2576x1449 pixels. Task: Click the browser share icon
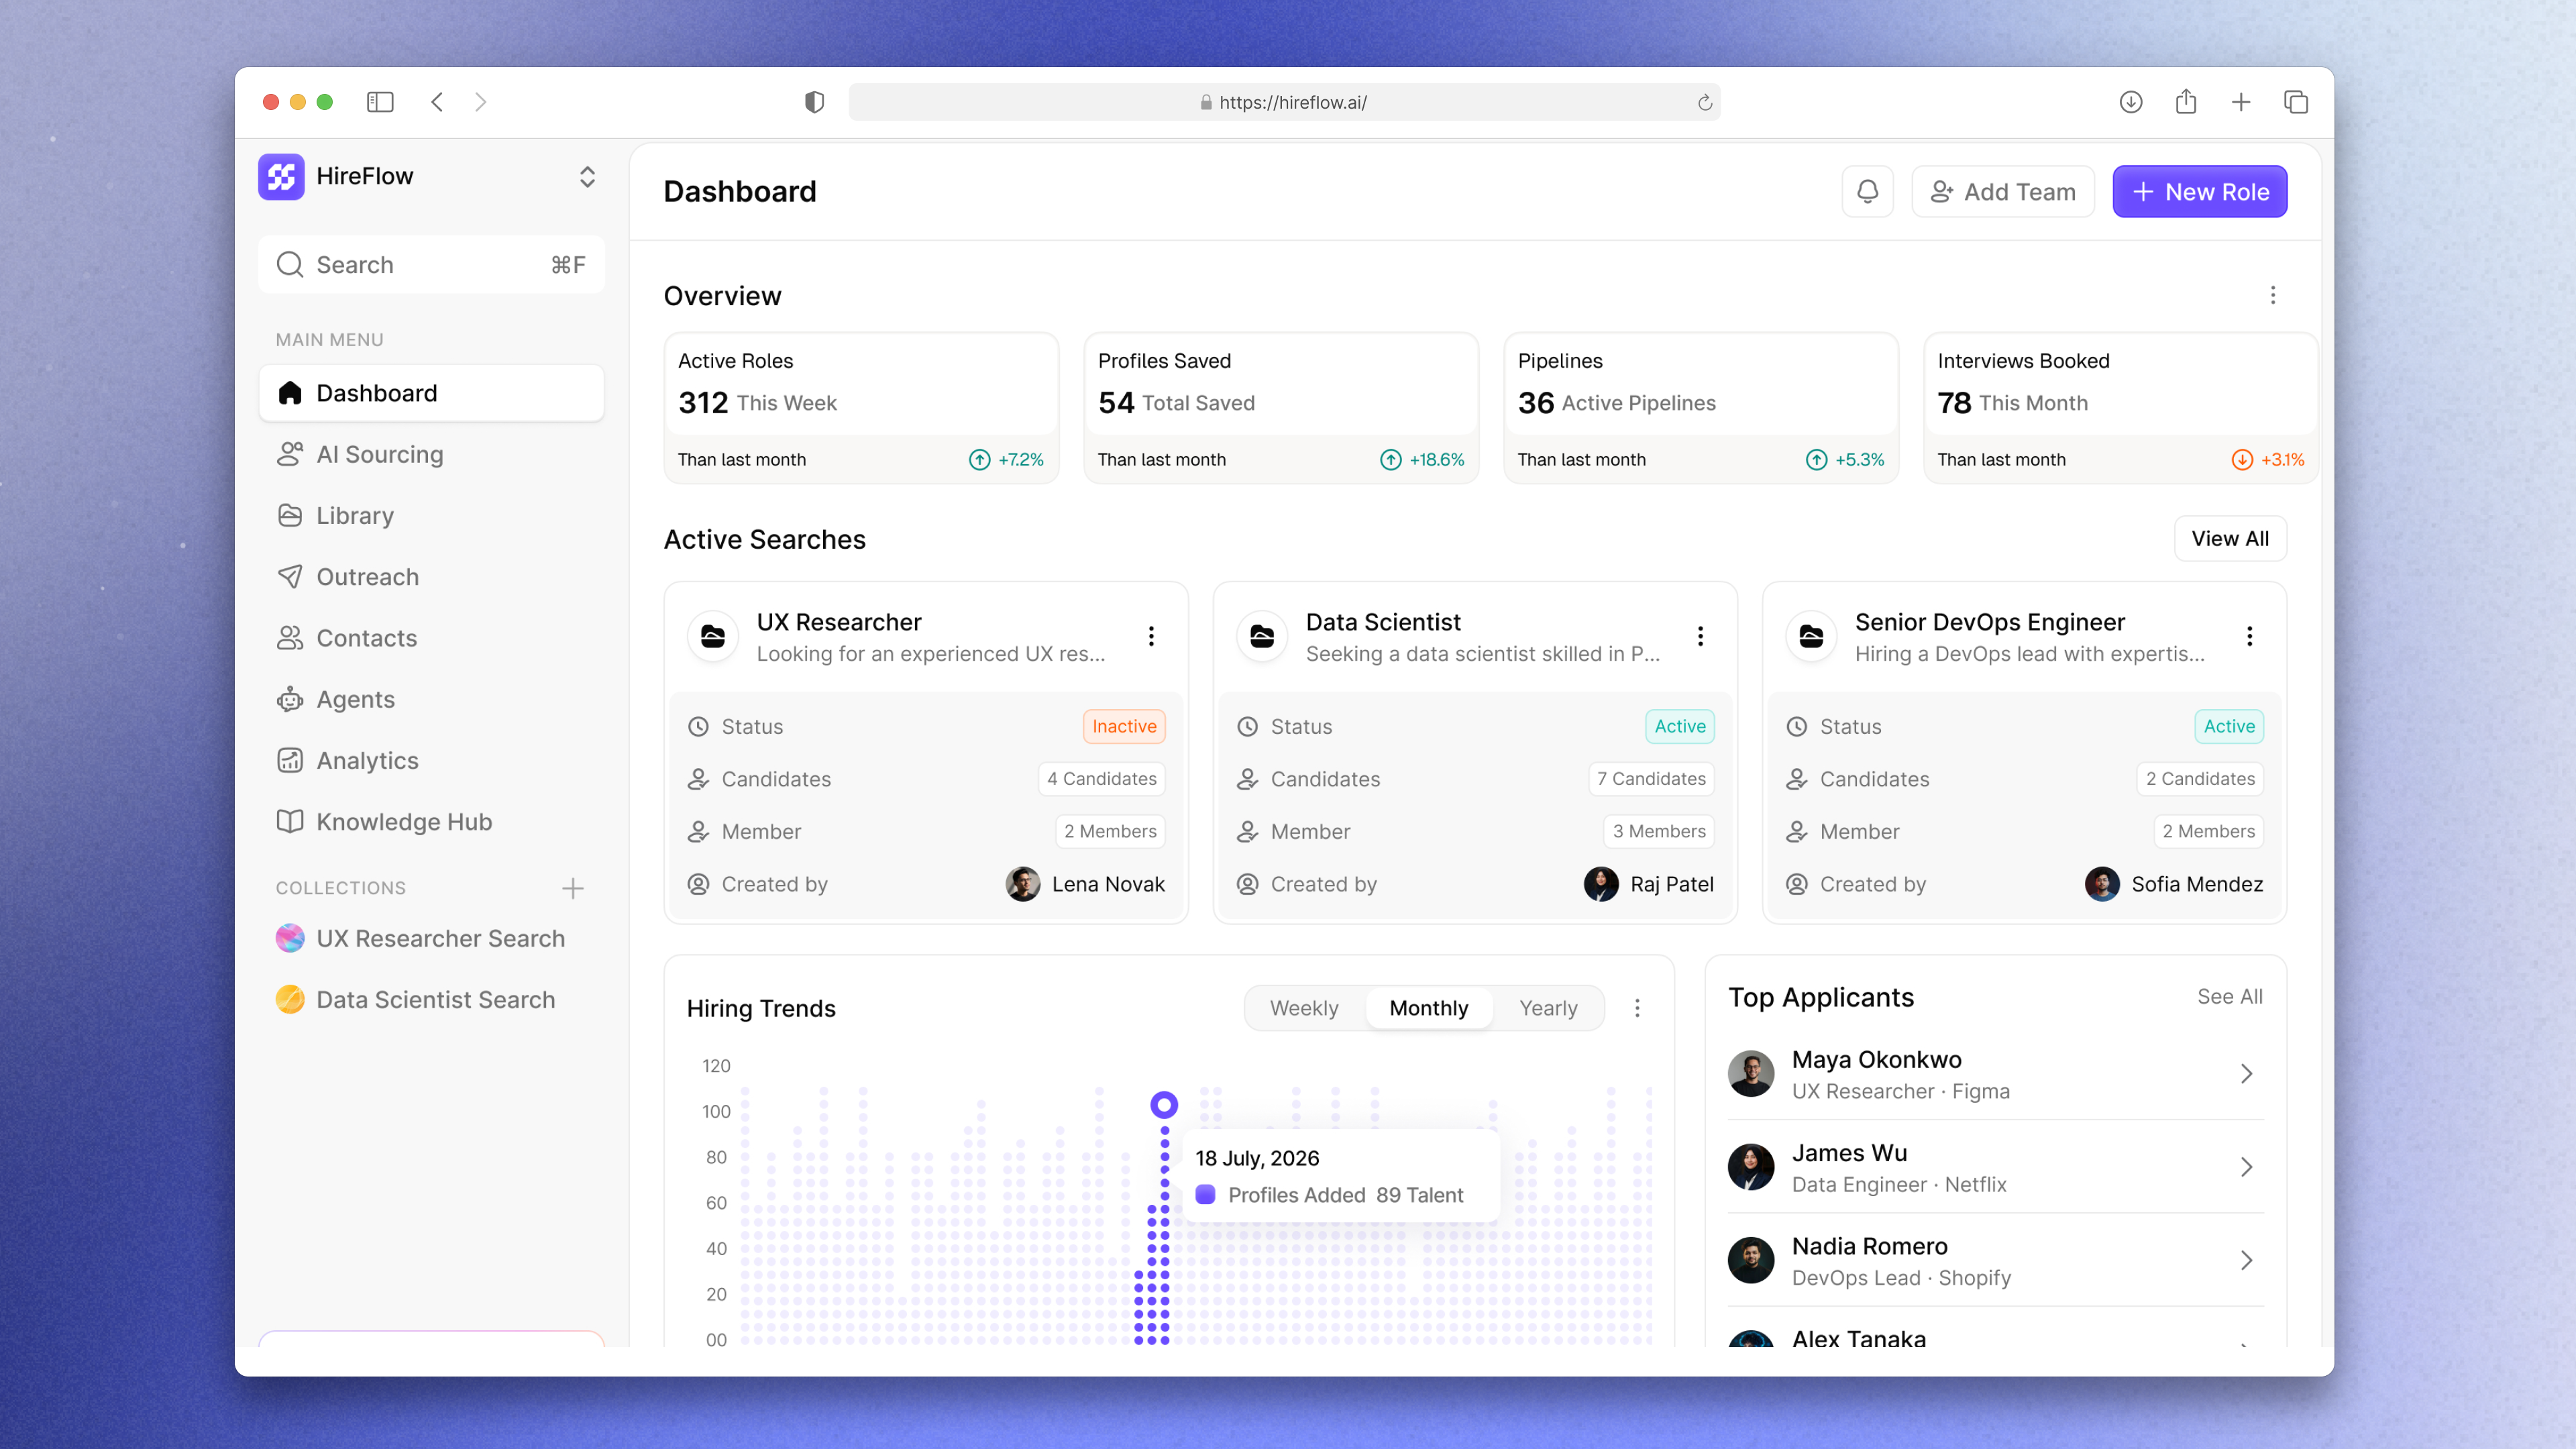(2186, 102)
